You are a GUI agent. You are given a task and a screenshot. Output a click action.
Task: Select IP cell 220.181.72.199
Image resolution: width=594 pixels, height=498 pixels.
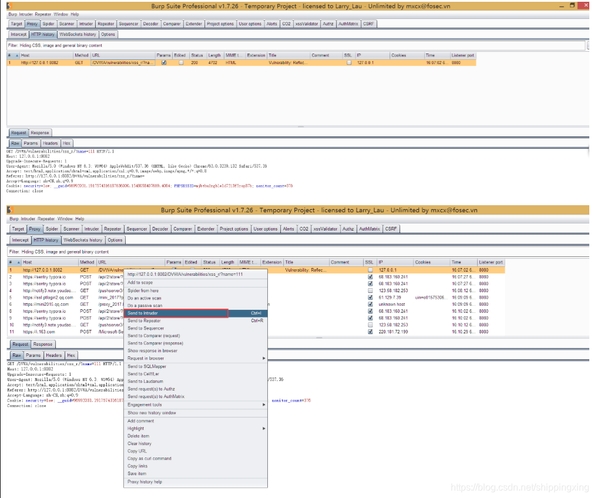[393, 332]
